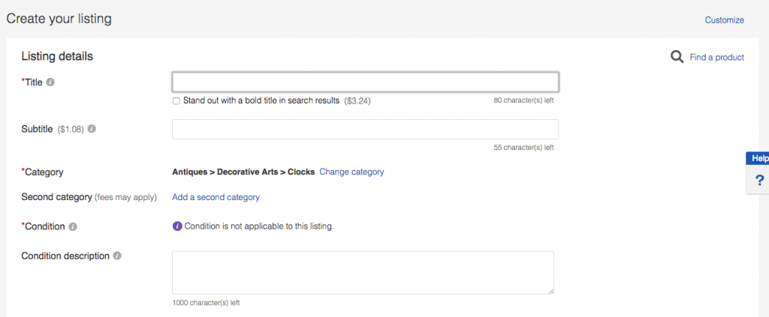This screenshot has width=769, height=317.
Task: Click the purple info icon before Condition message
Action: [x=177, y=226]
